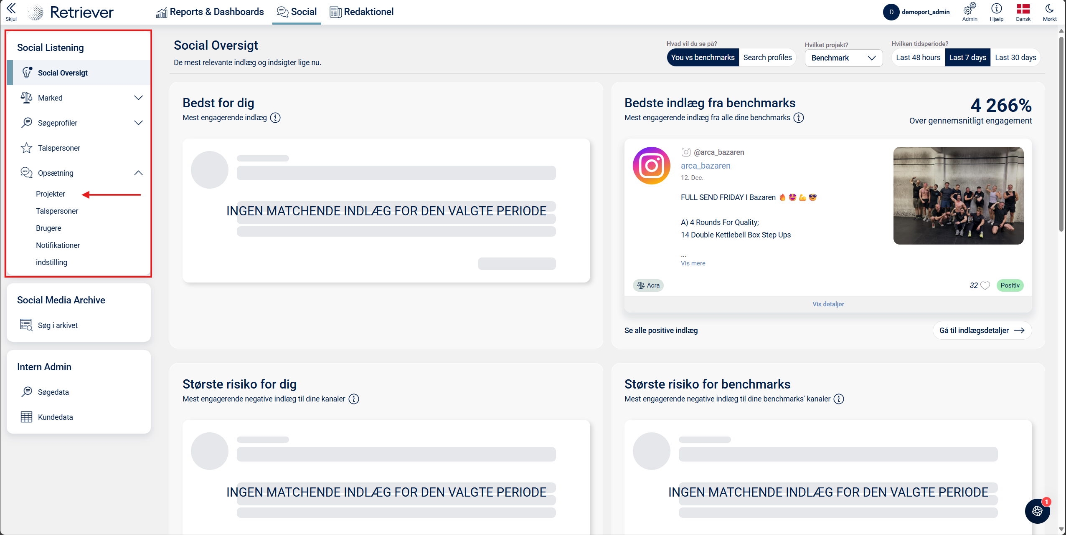Click info icon beside Bedst for dig subtitle
The height and width of the screenshot is (535, 1066).
(275, 118)
